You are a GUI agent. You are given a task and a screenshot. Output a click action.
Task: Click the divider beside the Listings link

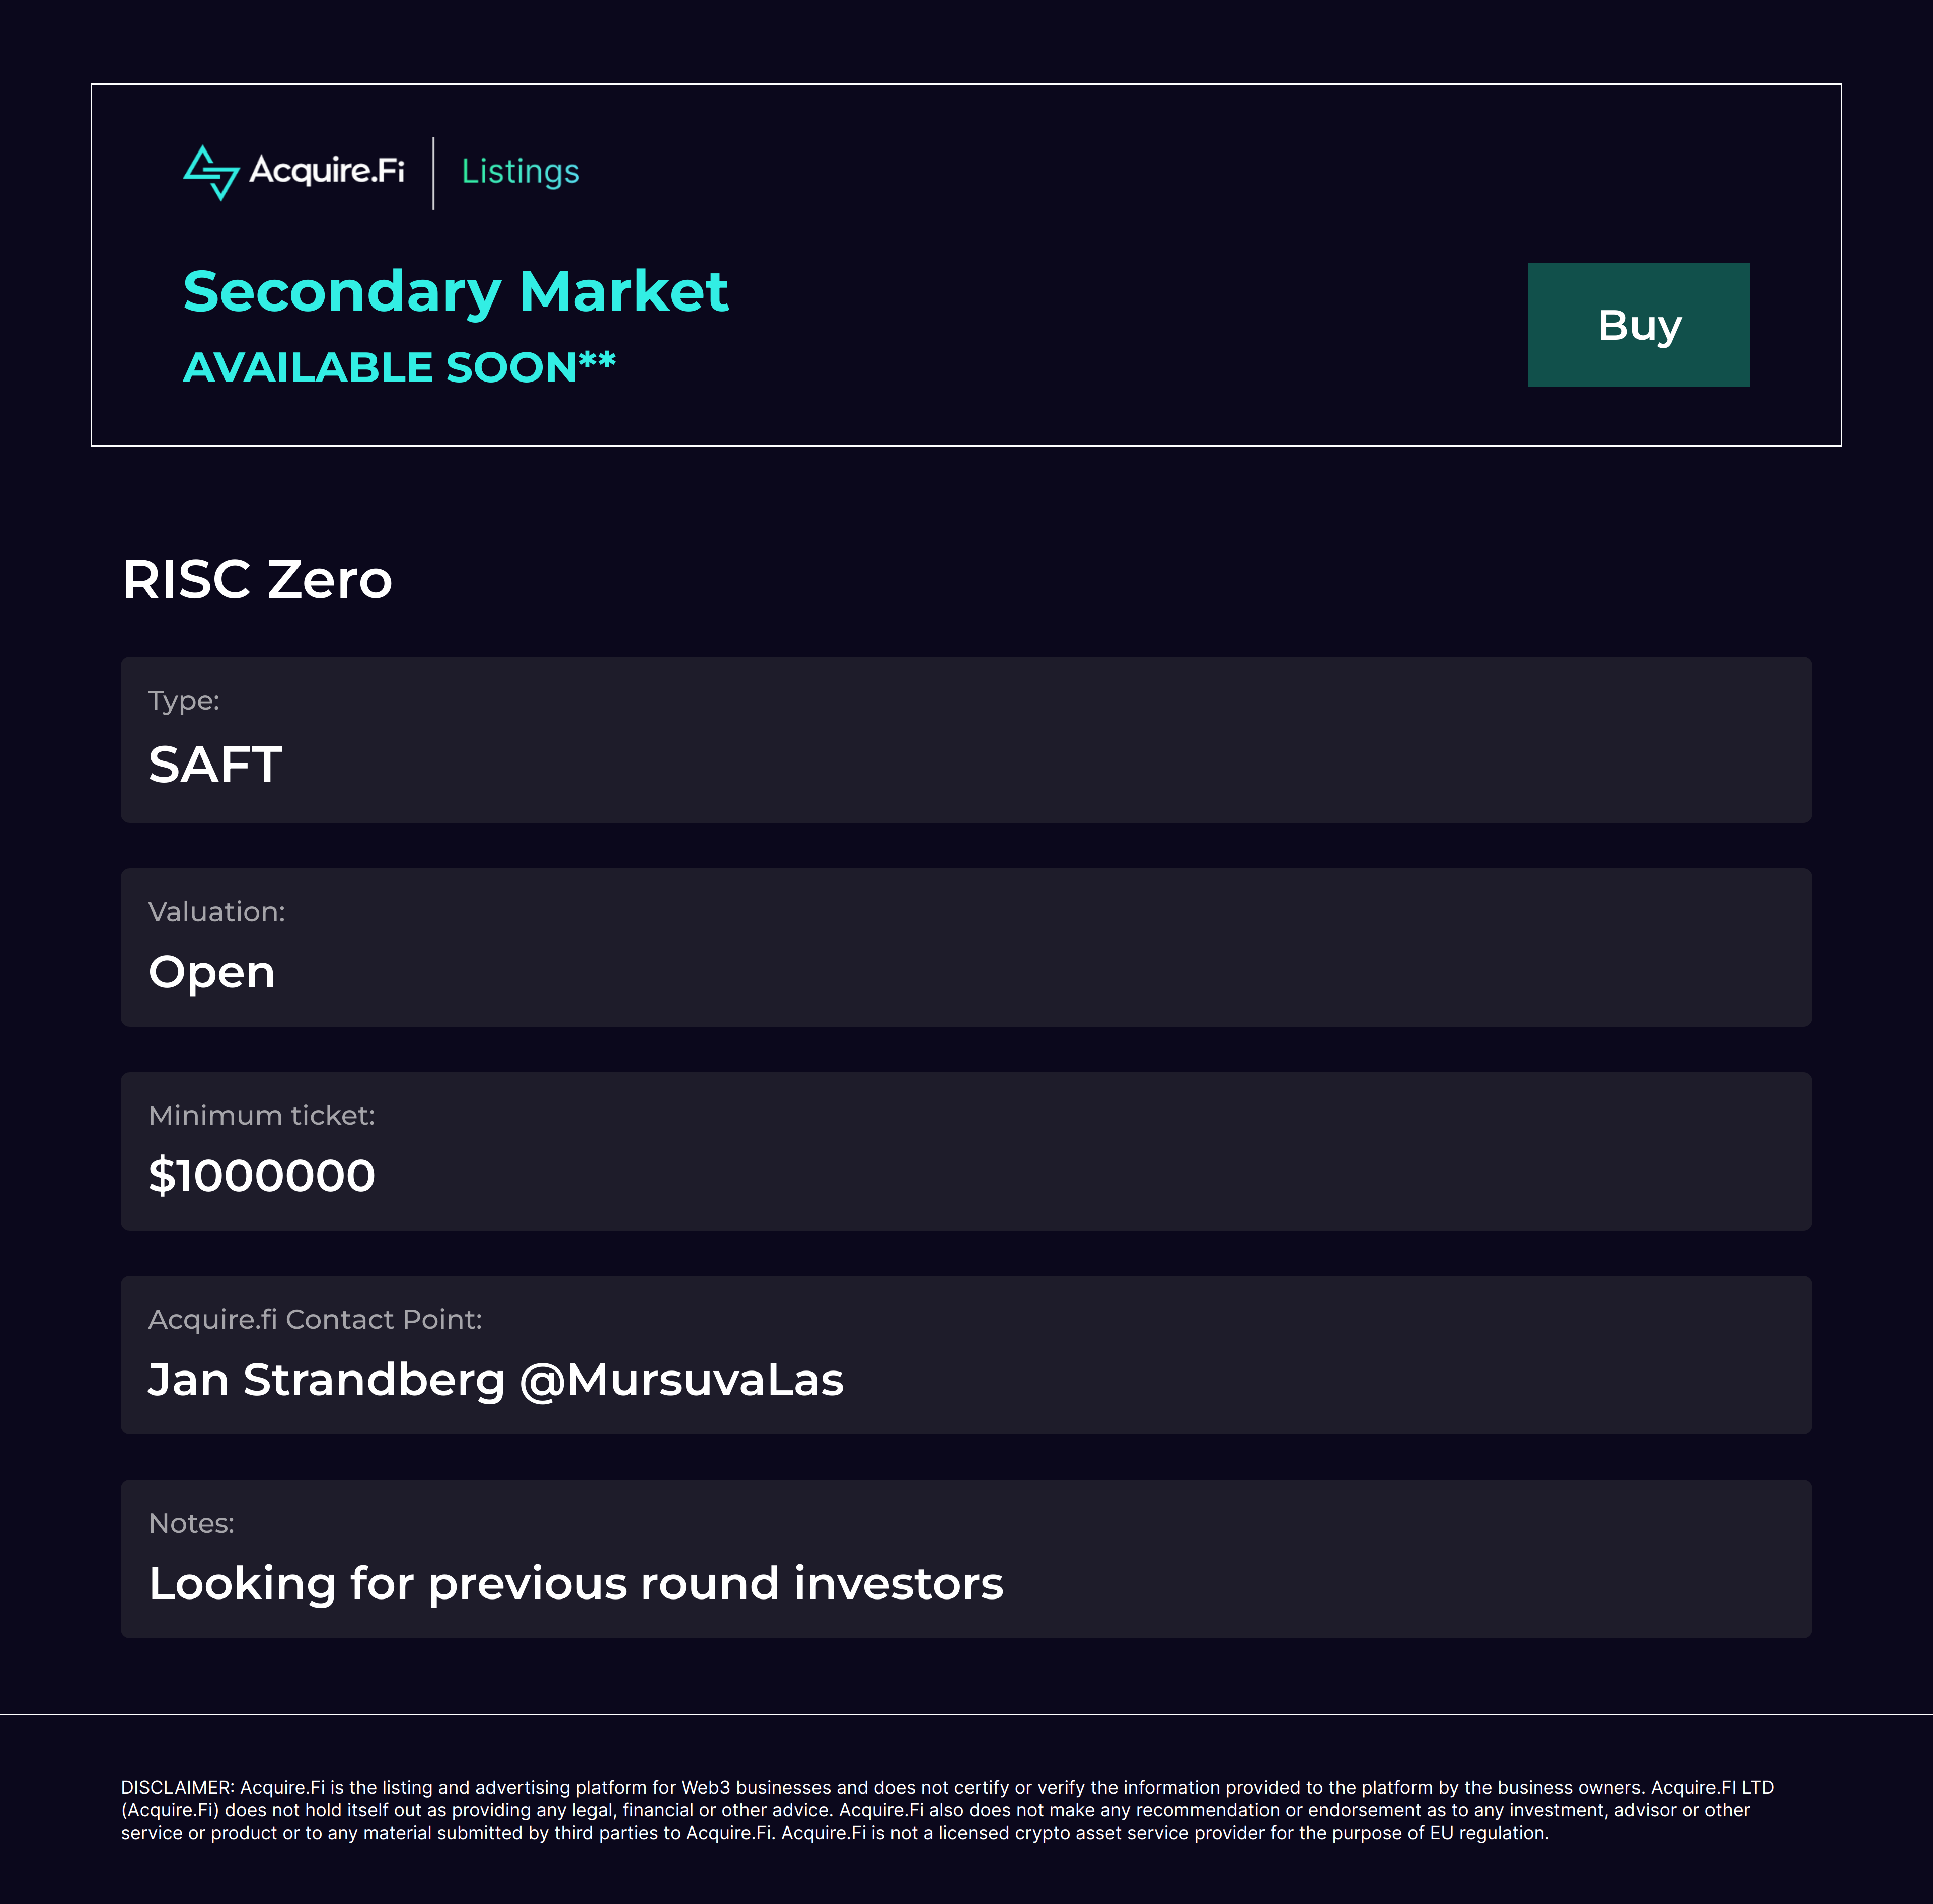pos(433,173)
